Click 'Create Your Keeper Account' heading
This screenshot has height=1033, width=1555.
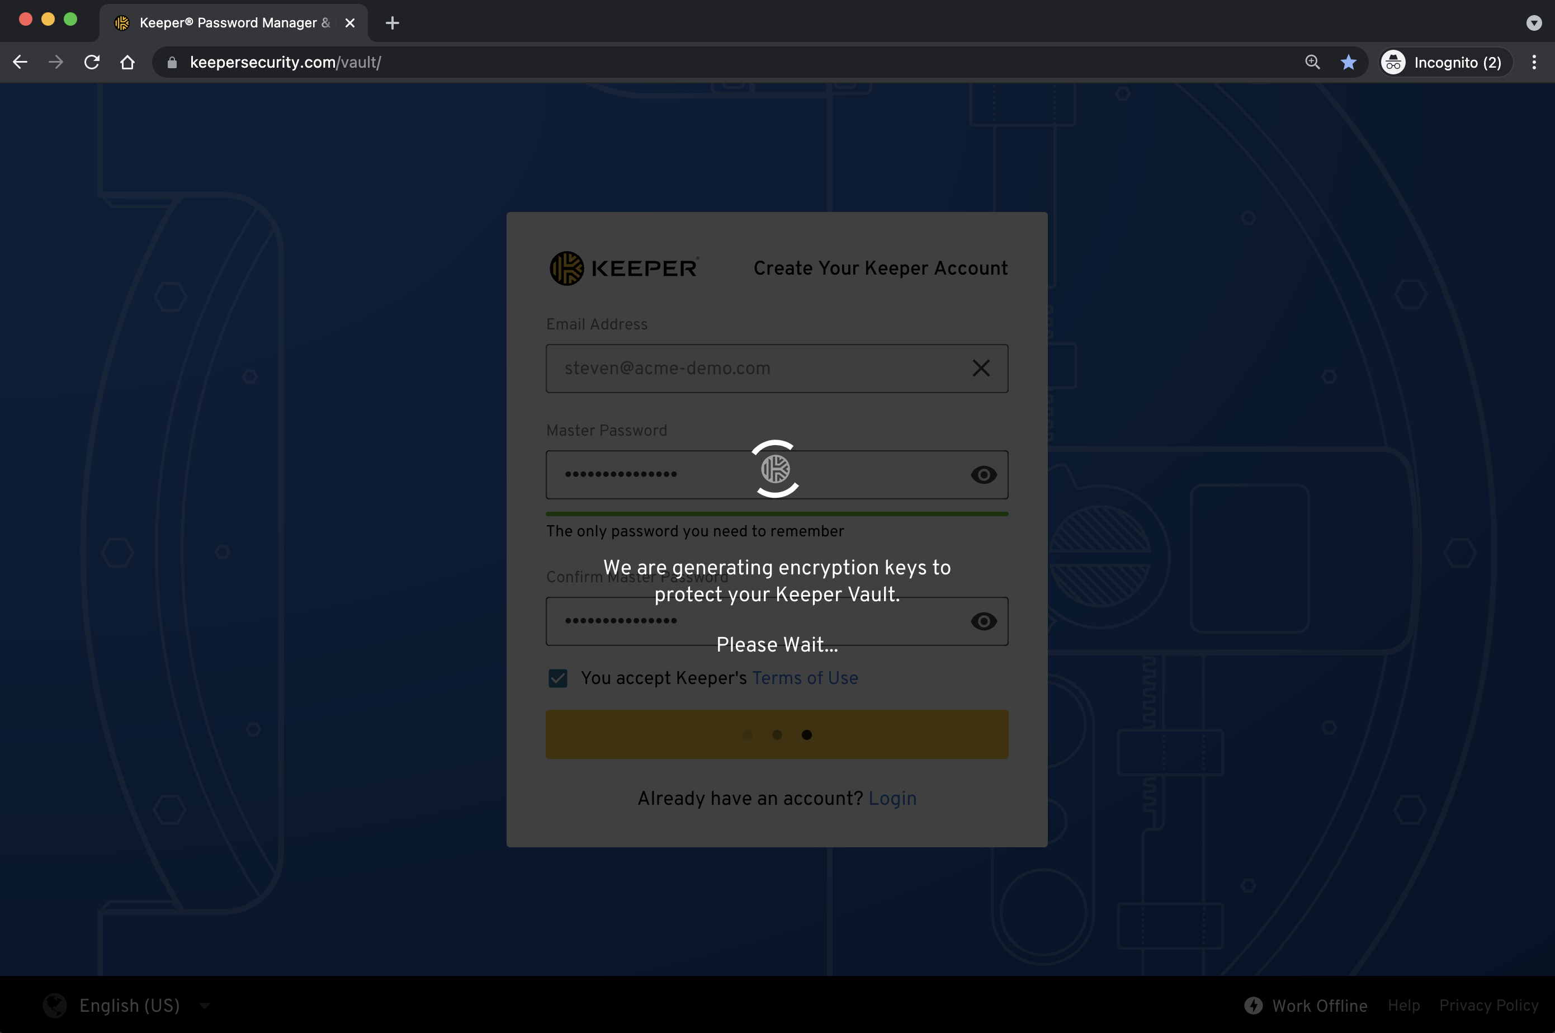(x=881, y=268)
